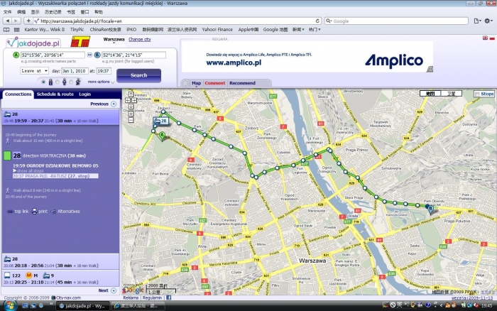Open the Connections tab

tap(18, 94)
